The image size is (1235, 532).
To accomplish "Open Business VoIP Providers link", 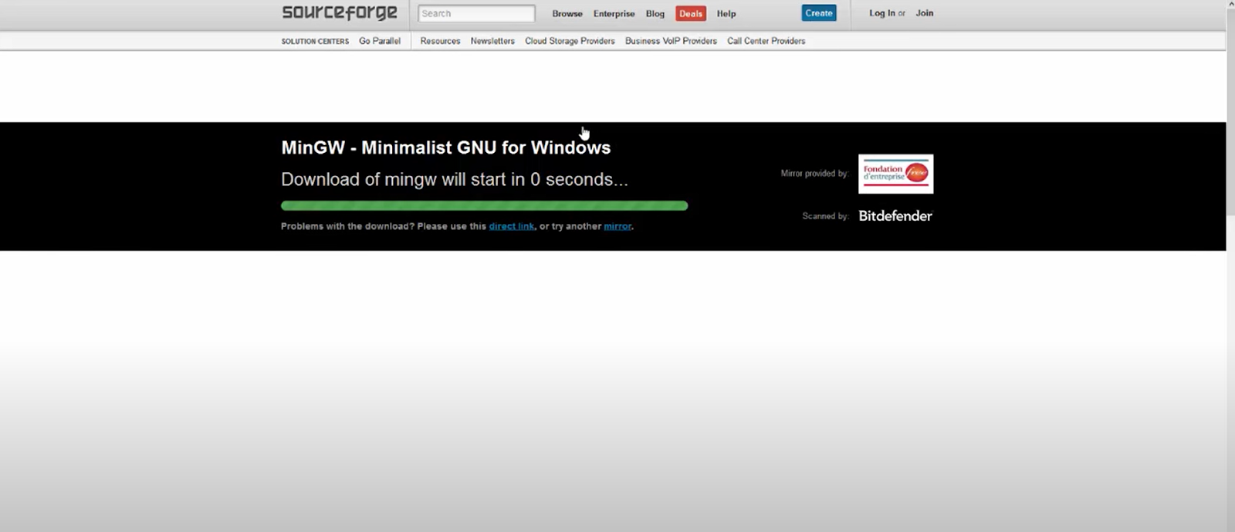I will (x=671, y=41).
